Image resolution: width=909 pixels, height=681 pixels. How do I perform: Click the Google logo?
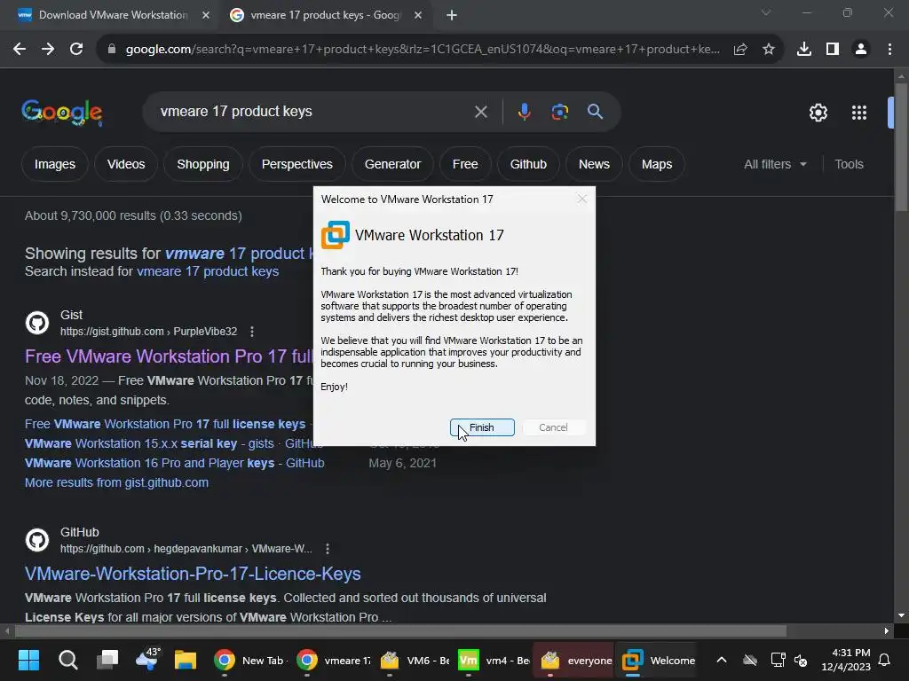(62, 112)
